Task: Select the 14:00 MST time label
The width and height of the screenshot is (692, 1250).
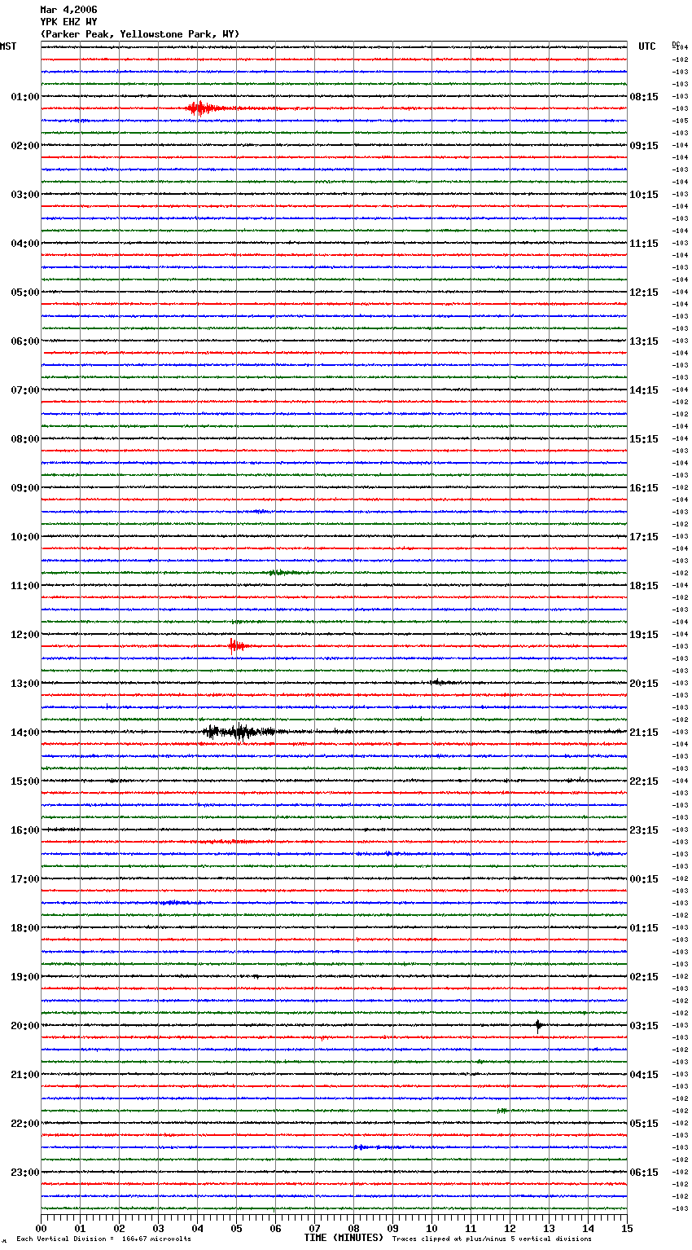Action: tap(25, 733)
